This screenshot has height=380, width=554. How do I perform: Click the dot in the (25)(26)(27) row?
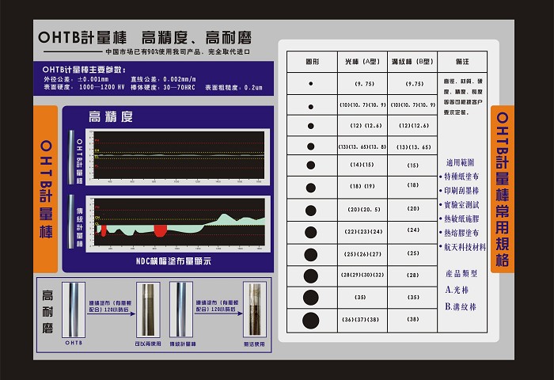click(x=311, y=254)
